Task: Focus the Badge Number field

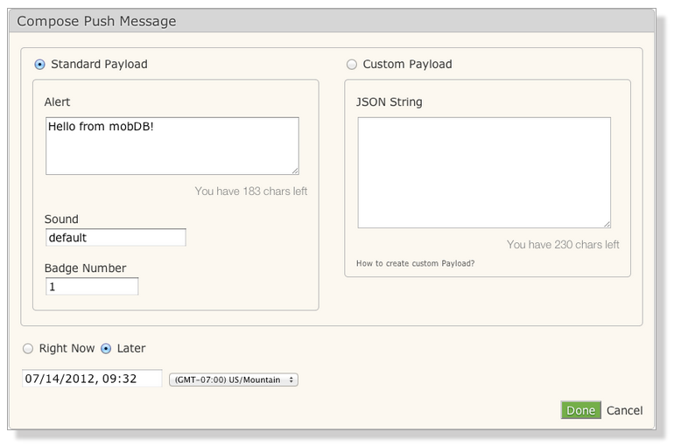Action: point(92,286)
